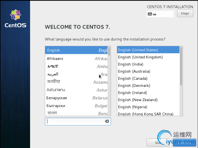Choose English (Australia) locale

[x=148, y=71]
